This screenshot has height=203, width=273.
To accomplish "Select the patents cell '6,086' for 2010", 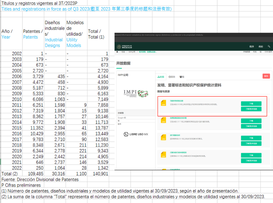I will (33, 99).
